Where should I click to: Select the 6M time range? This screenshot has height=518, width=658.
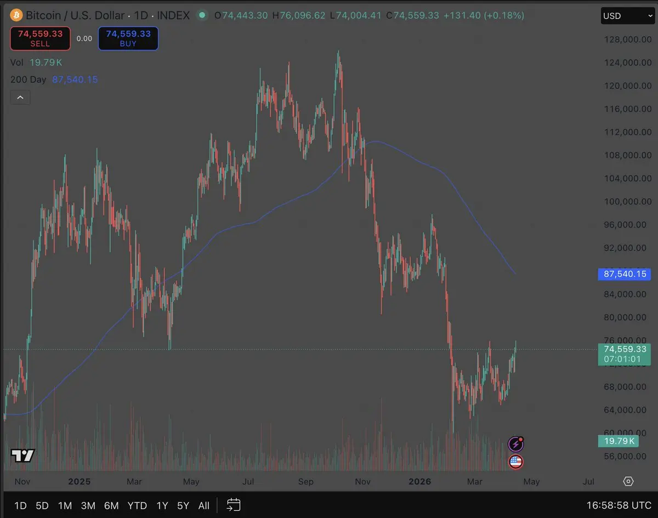(111, 505)
